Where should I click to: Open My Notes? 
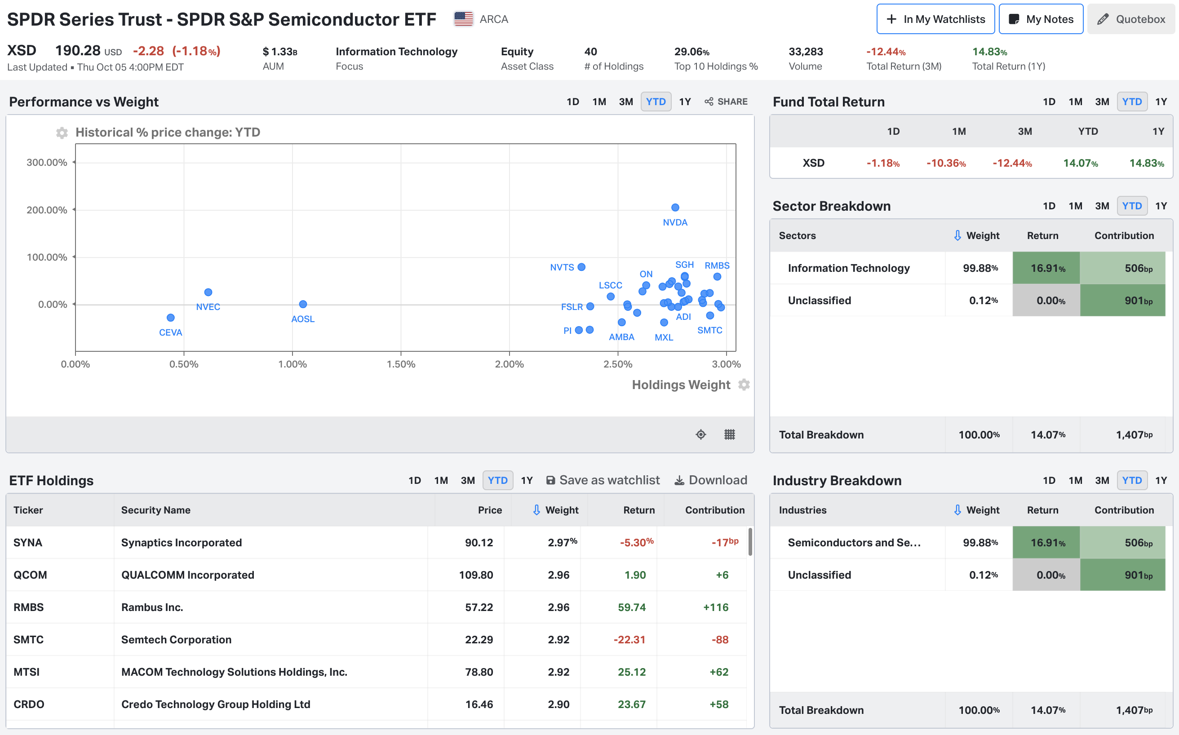[x=1041, y=19]
